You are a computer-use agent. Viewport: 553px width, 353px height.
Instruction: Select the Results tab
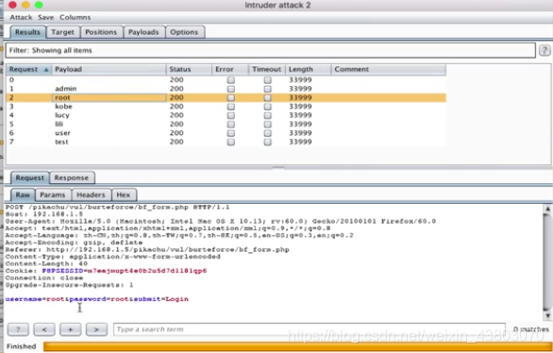click(28, 32)
